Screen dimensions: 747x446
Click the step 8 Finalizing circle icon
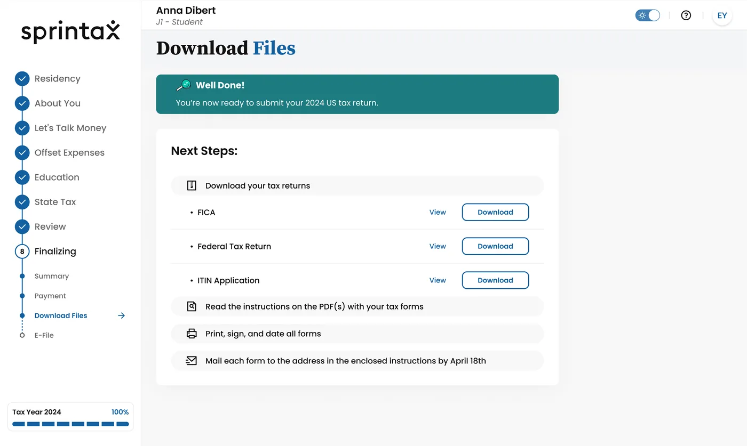tap(22, 252)
